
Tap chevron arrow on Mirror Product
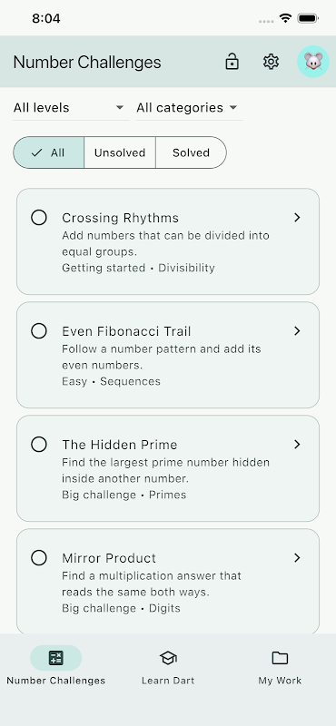pyautogui.click(x=297, y=557)
